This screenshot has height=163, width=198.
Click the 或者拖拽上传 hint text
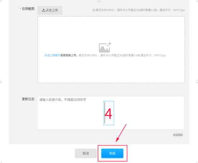(68, 55)
